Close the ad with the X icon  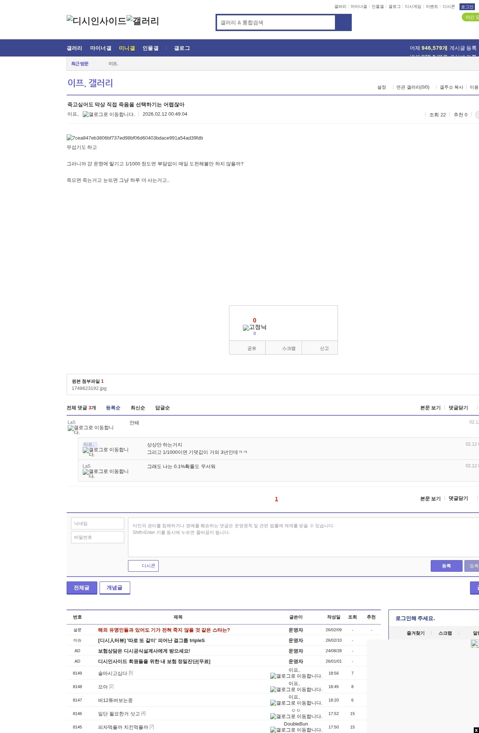476,730
